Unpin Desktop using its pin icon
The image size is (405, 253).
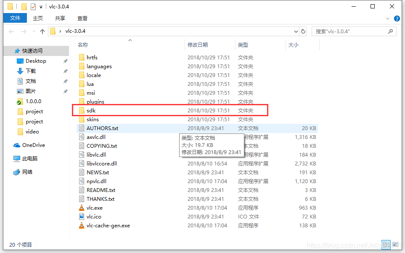point(65,61)
